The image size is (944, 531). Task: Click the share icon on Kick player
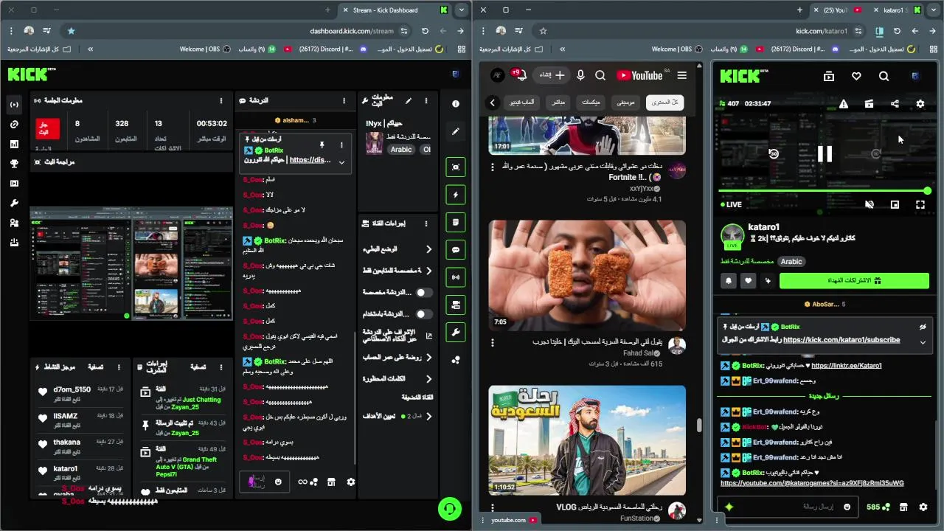[895, 104]
